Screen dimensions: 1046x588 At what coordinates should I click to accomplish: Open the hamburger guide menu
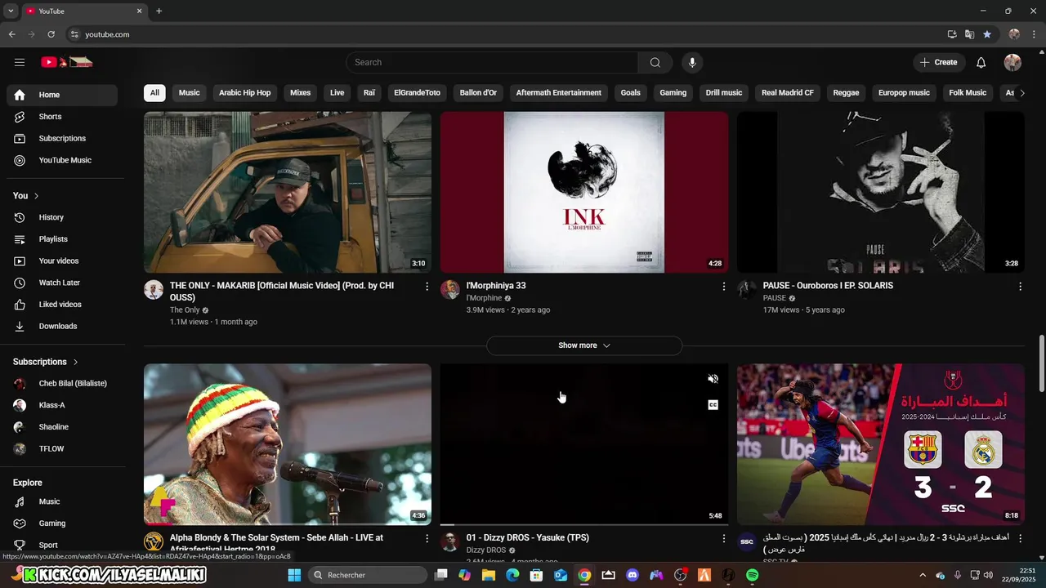point(20,62)
